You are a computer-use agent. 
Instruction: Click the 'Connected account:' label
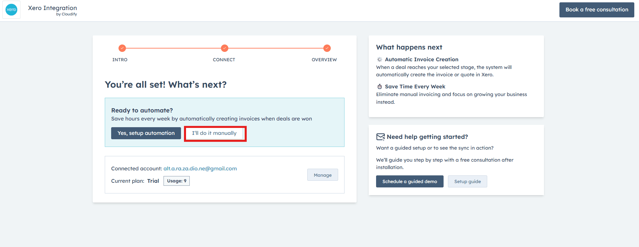pos(137,168)
